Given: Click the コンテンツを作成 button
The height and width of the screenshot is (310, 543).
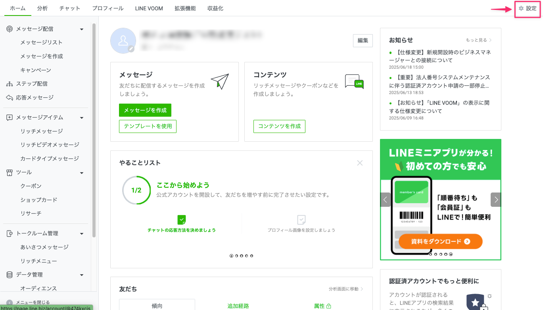Looking at the screenshot, I should (x=279, y=126).
